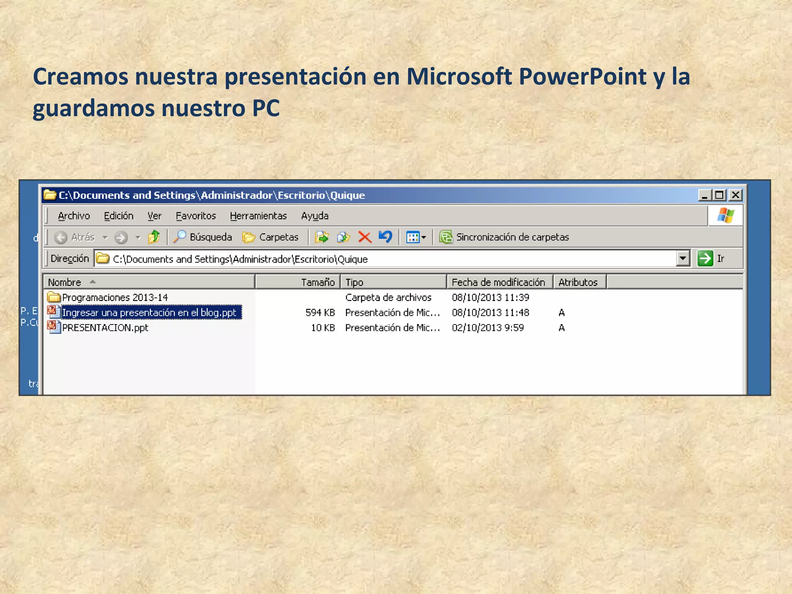
Task: Click inside the Dirección path field
Action: [387, 259]
